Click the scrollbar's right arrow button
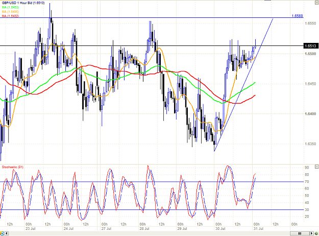This screenshot has height=236, width=319. [x=312, y=233]
